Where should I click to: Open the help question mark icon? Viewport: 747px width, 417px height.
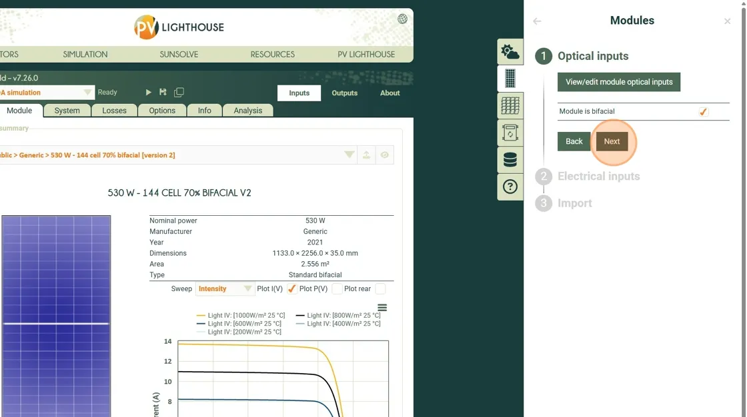[510, 187]
